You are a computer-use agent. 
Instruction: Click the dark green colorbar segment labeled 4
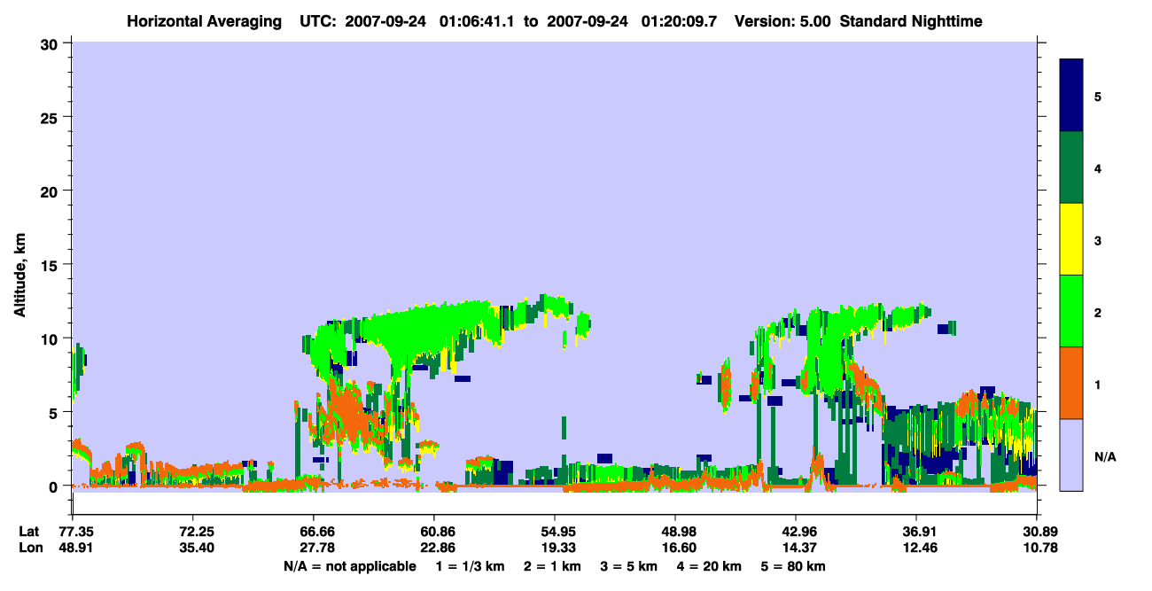(x=1071, y=167)
